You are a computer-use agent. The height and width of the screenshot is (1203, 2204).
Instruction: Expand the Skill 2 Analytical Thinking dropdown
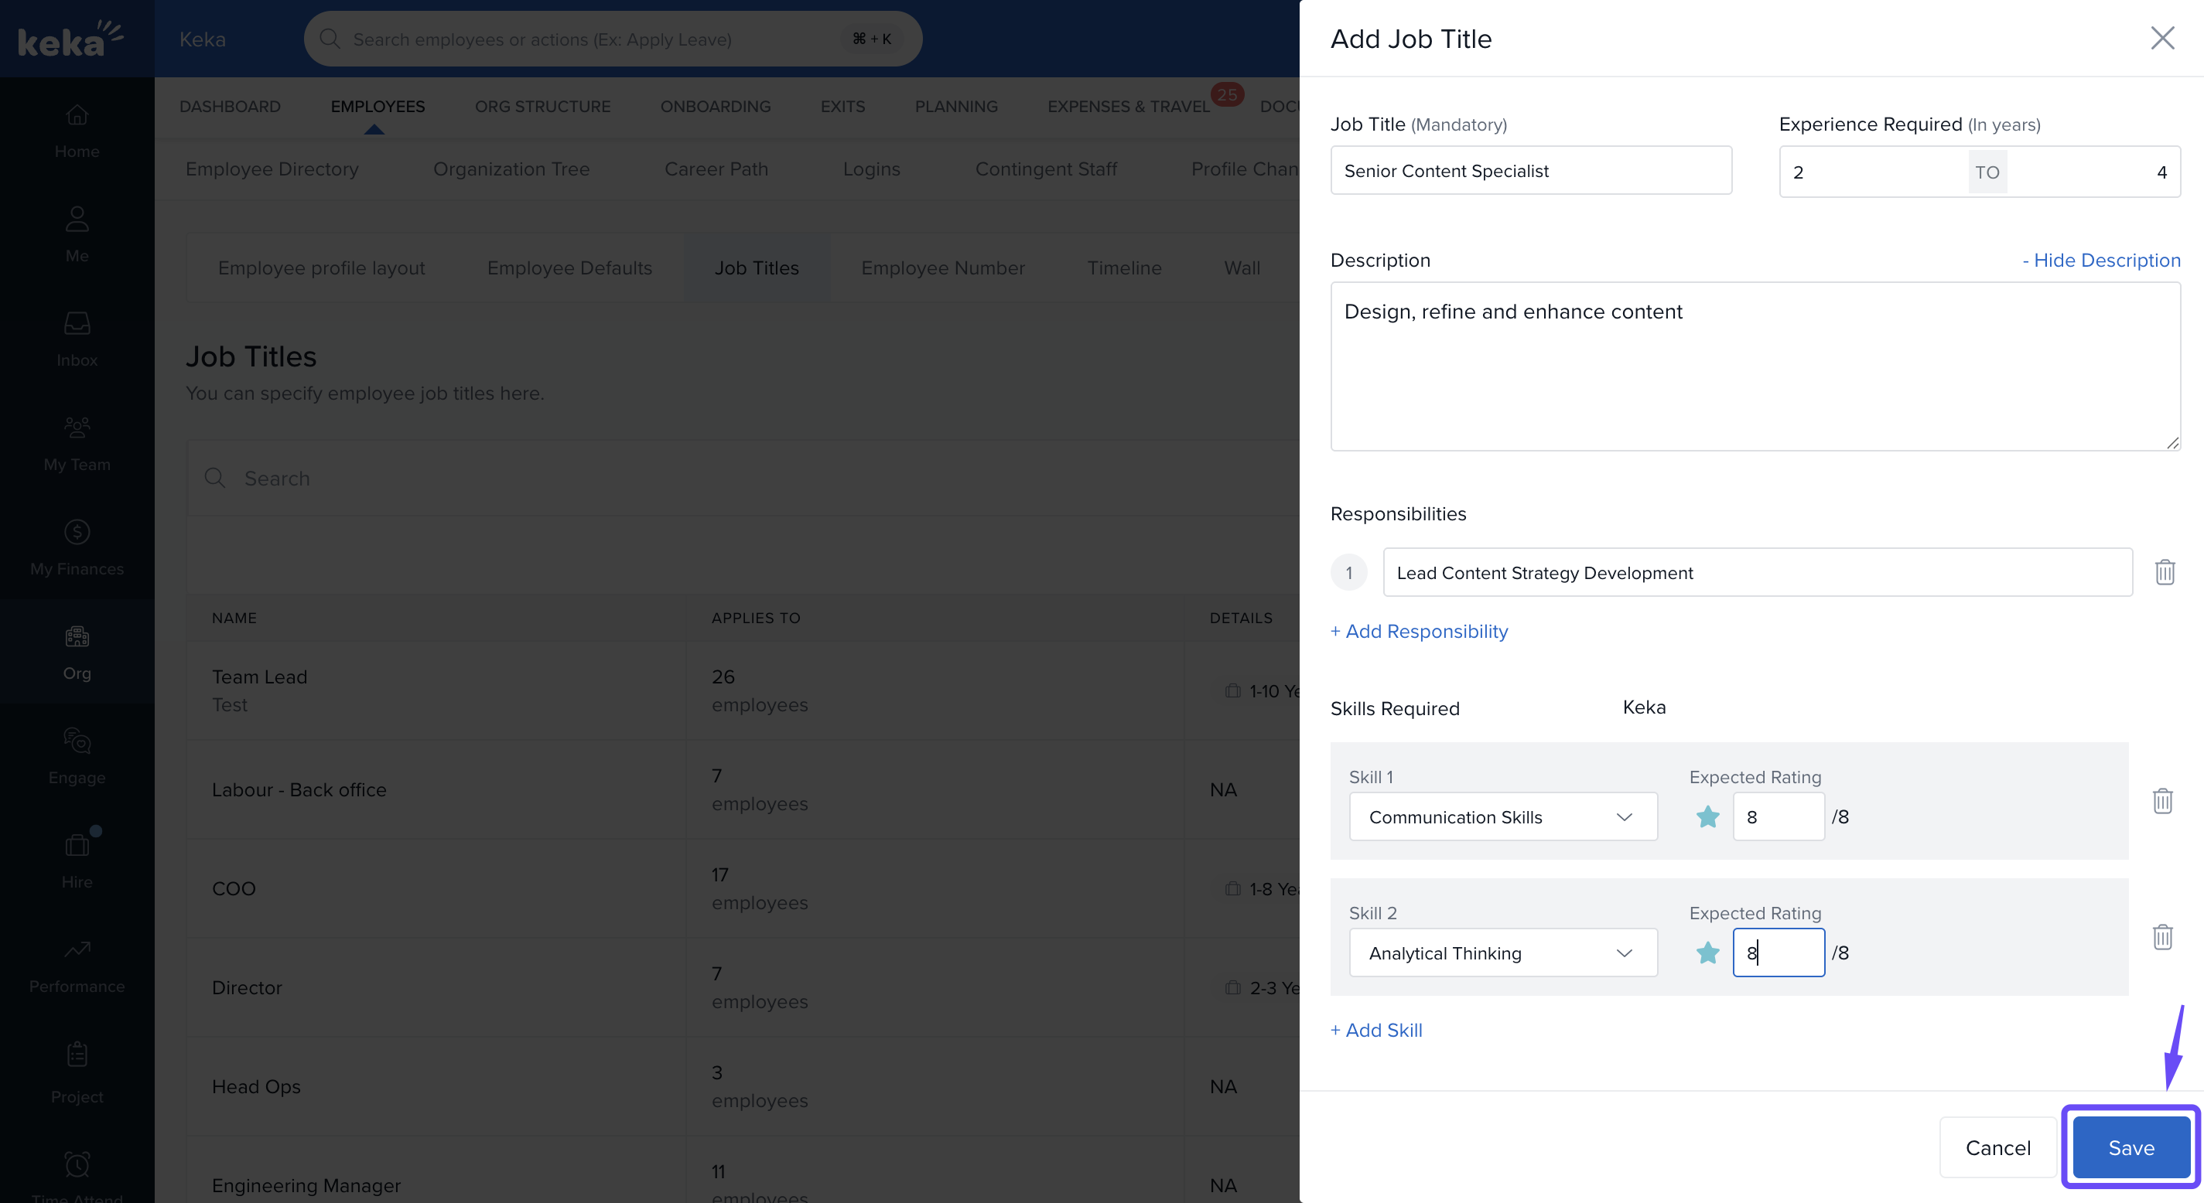(x=1502, y=953)
